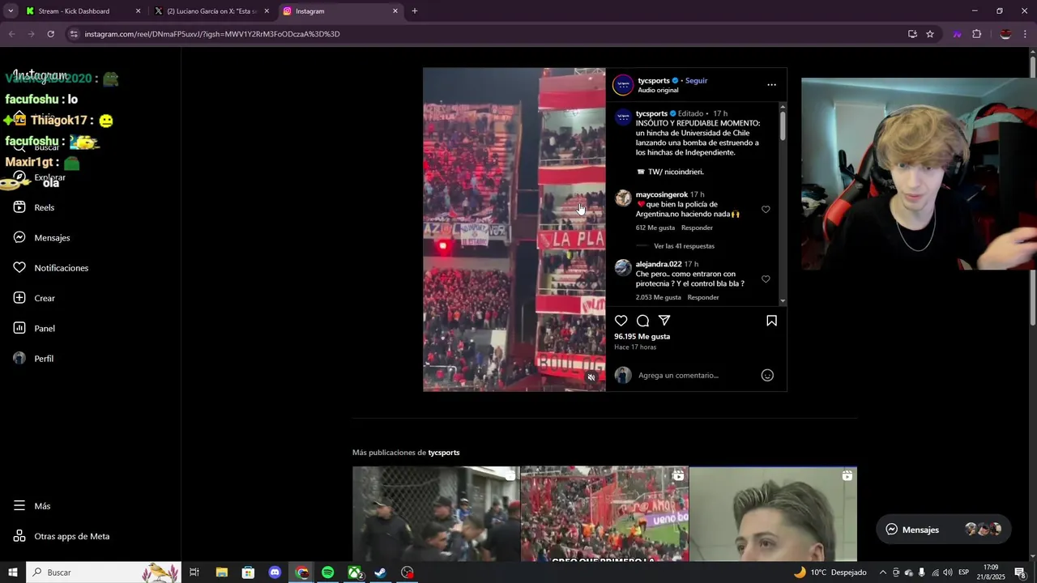Screen dimensions: 1037x583
Task: View likes list '96.195 Me gusta'
Action: (x=642, y=336)
